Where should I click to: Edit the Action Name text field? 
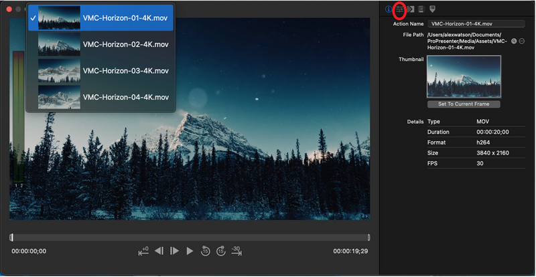(476, 24)
